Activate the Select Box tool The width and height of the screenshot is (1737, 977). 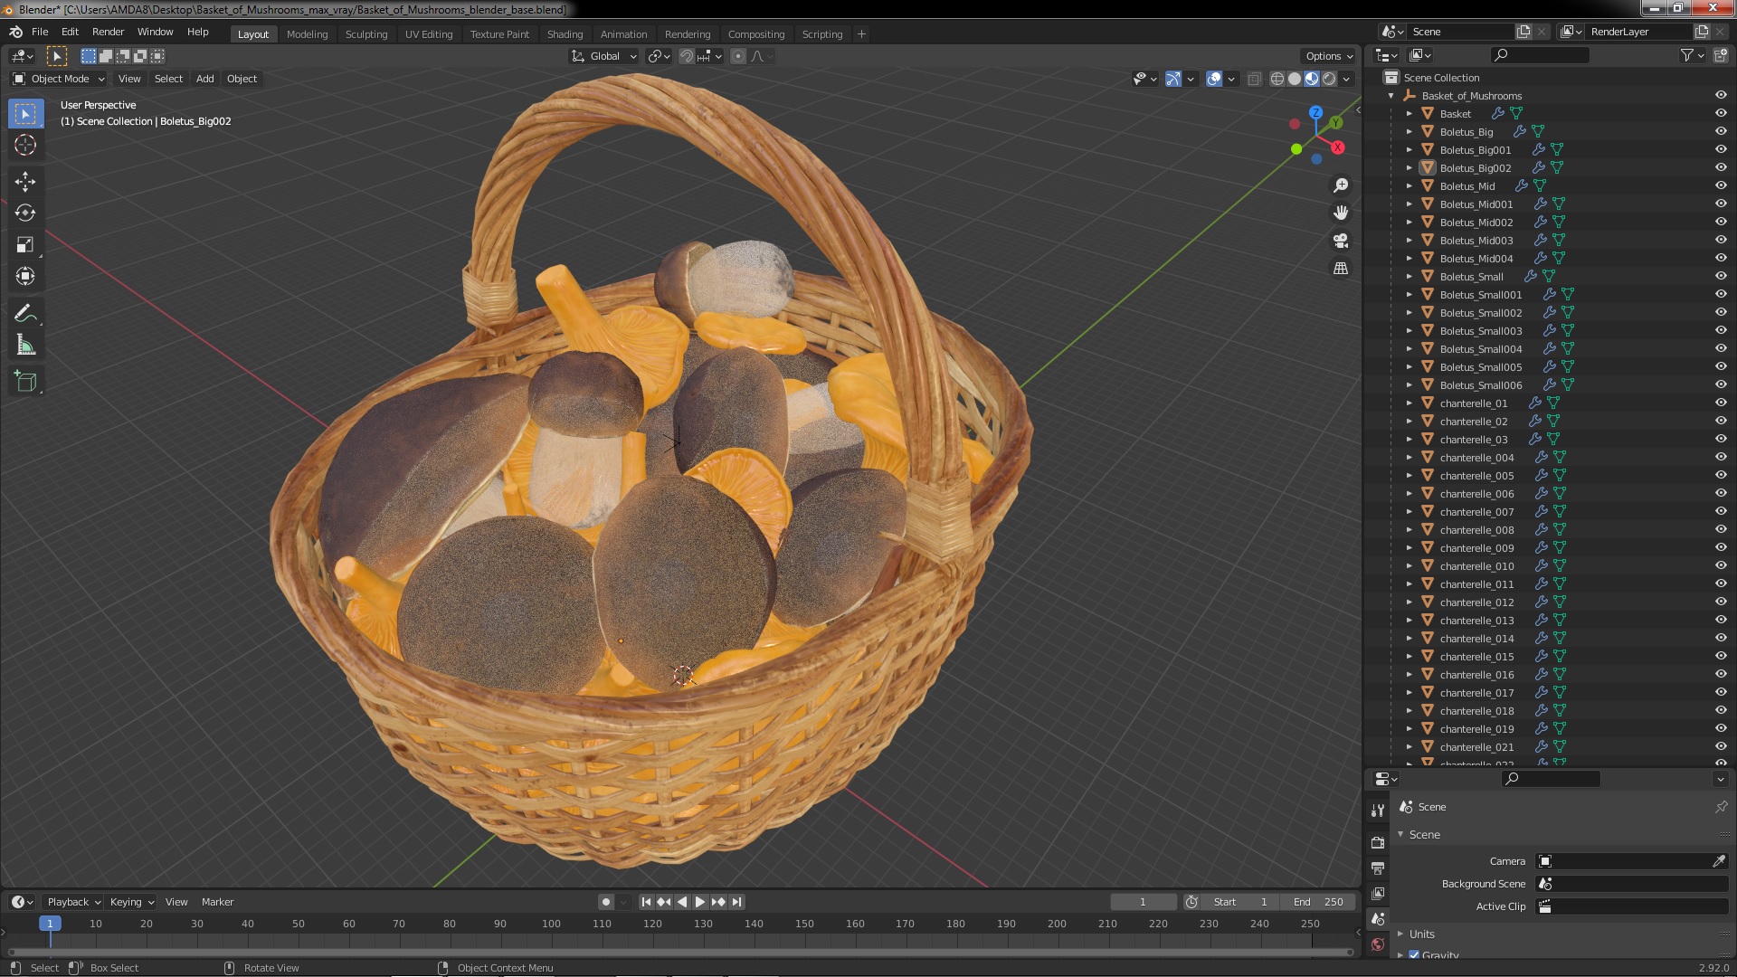pos(25,113)
